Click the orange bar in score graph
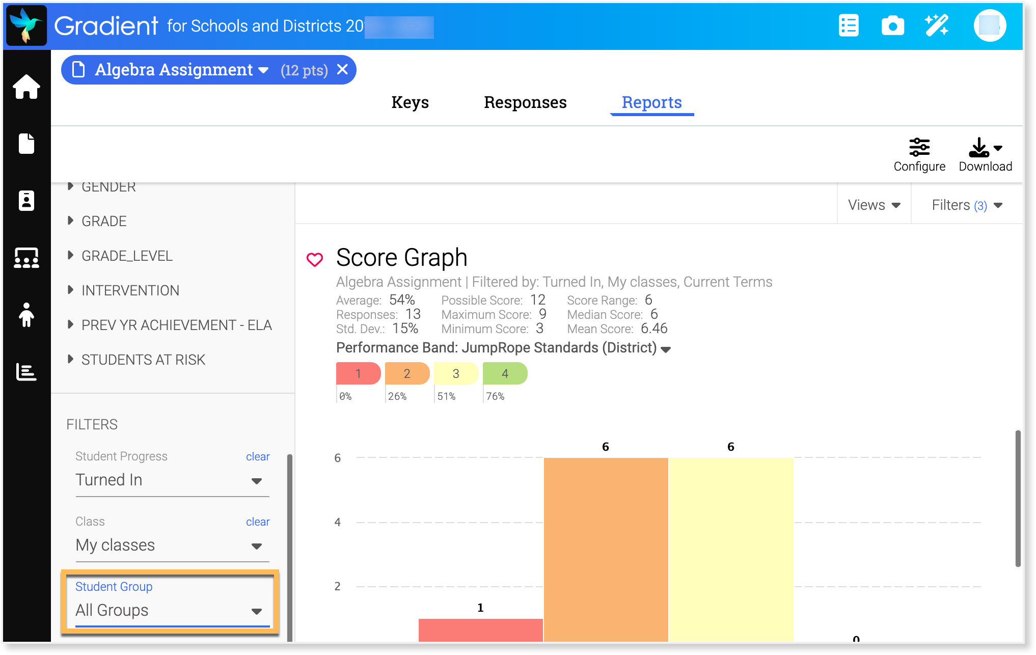Image resolution: width=1036 pixels, height=655 pixels. coord(606,550)
